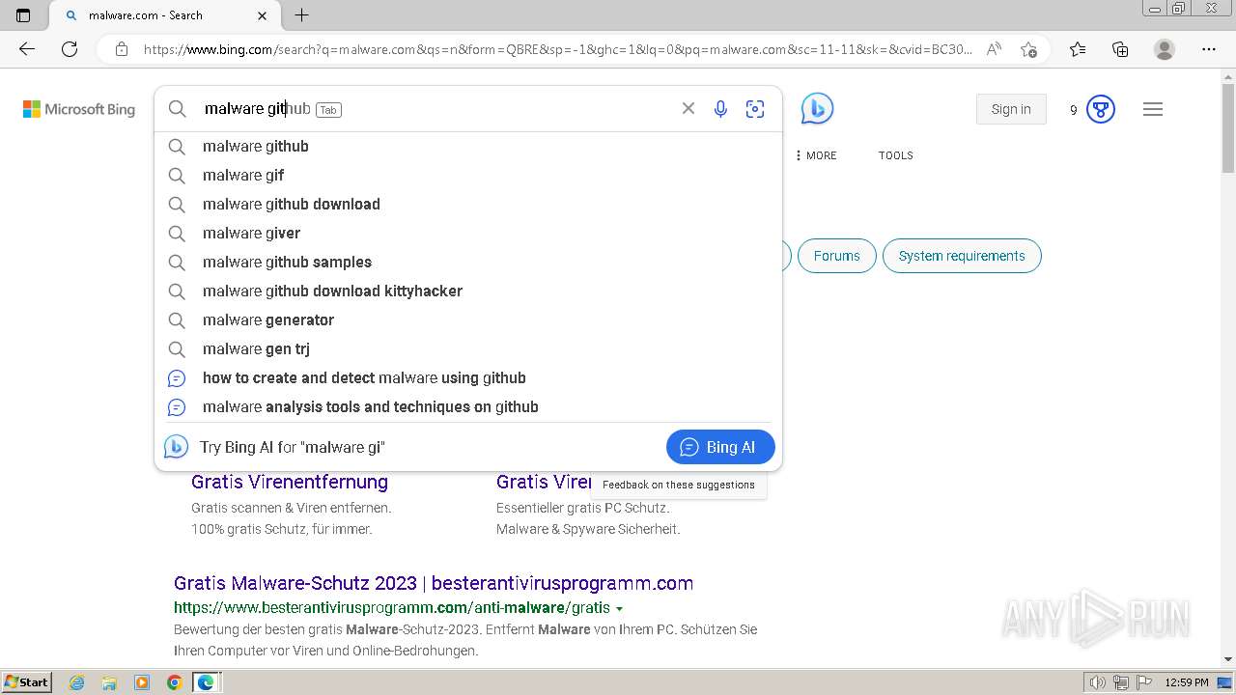
Task: Search using microphone voice icon
Action: 720,109
